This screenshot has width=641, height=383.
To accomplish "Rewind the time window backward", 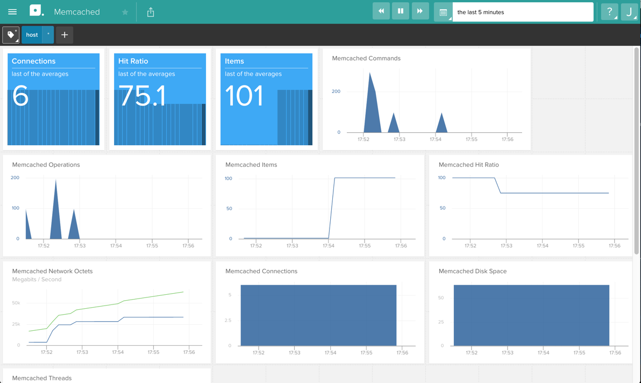I will [x=381, y=11].
